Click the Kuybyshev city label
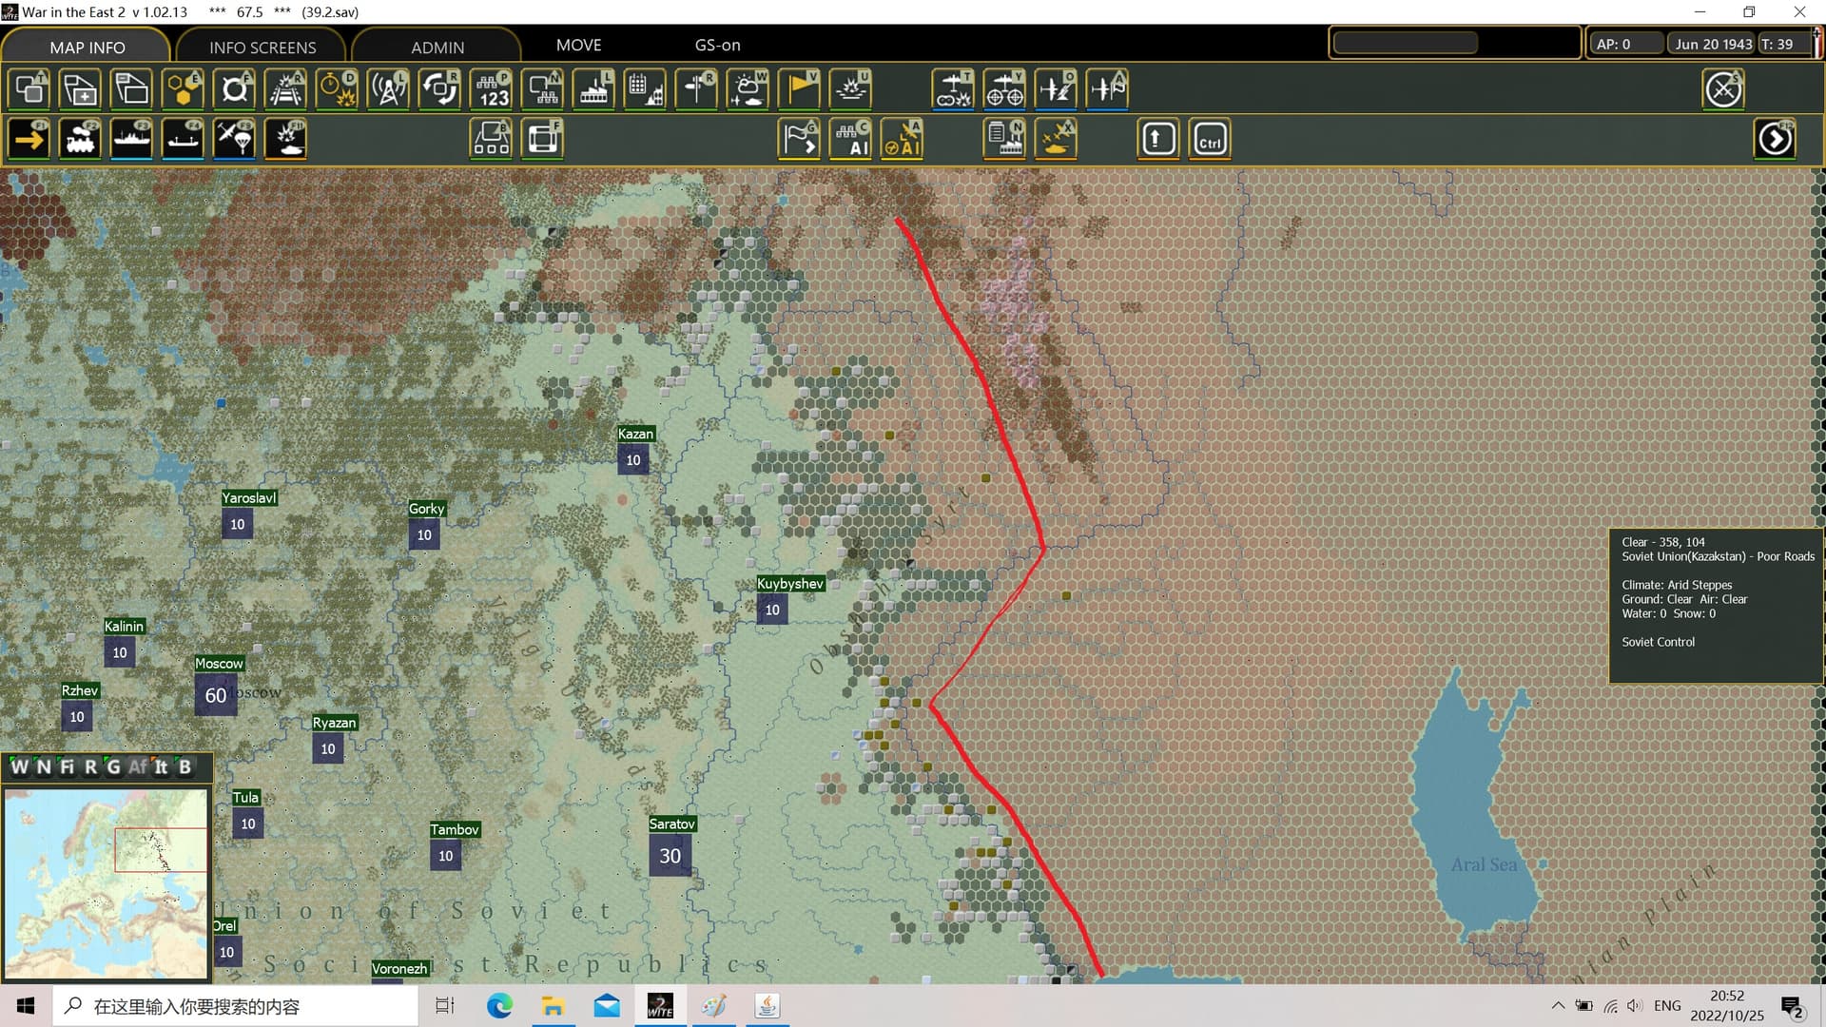The height and width of the screenshot is (1027, 1826). point(790,584)
